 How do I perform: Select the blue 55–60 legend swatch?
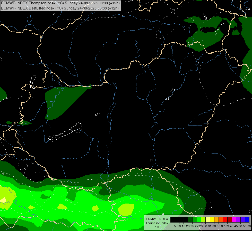click(x=247, y=219)
